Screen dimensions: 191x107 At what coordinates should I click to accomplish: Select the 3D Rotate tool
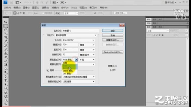[6, 93]
